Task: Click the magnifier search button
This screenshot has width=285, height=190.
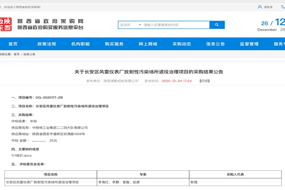Action: [x=217, y=25]
